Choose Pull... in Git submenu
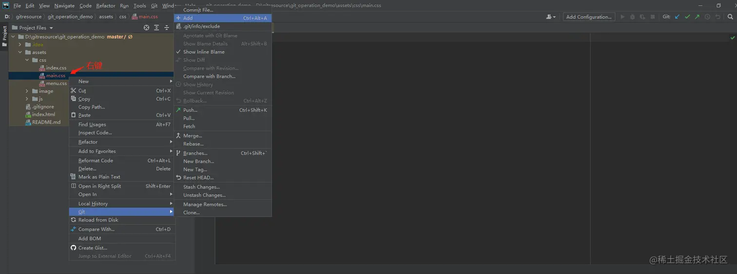This screenshot has width=737, height=274. [x=223, y=118]
